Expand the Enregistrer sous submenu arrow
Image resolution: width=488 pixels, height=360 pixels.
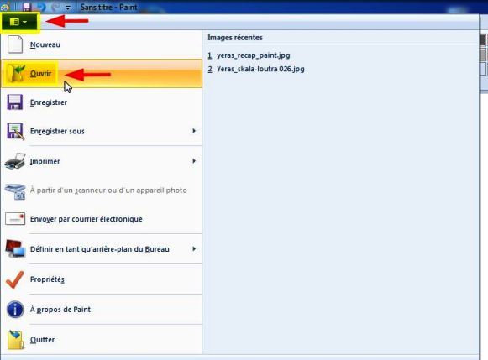[x=194, y=131]
